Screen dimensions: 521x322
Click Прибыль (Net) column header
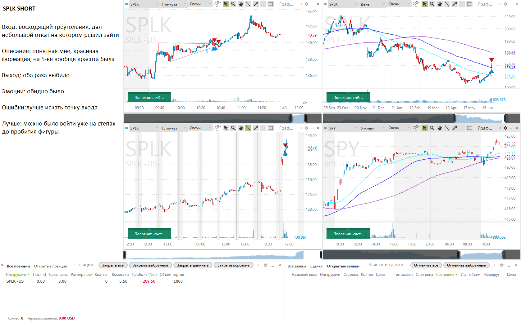click(144, 275)
